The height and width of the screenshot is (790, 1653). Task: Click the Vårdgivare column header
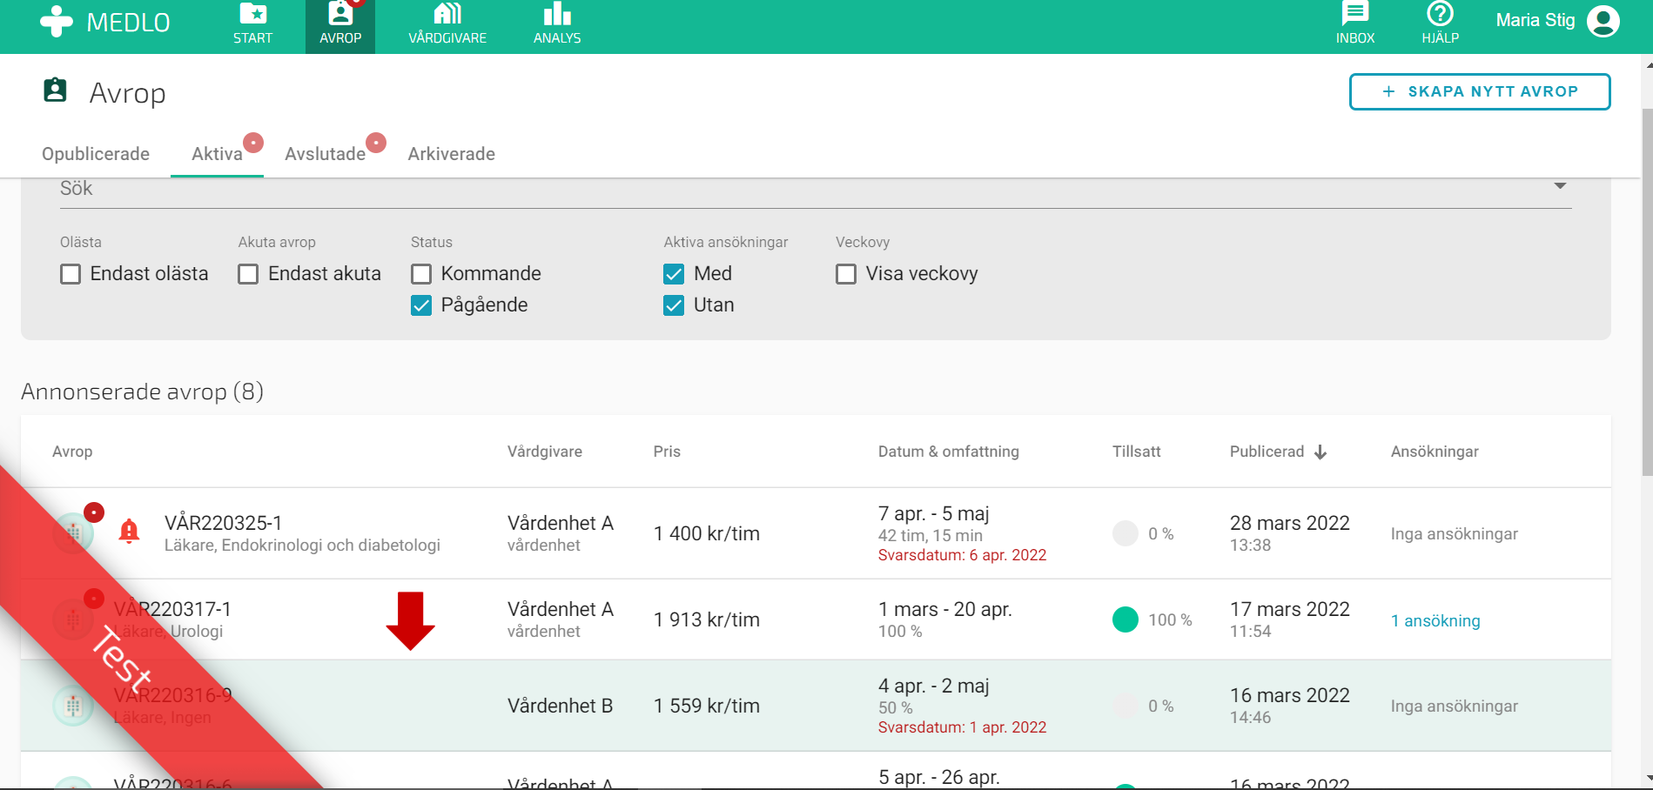pyautogui.click(x=545, y=452)
